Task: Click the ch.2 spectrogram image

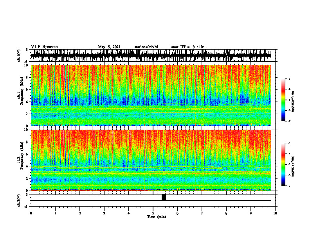Action: [x=151, y=160]
